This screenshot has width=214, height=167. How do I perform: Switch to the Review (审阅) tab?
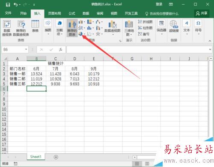(100, 13)
